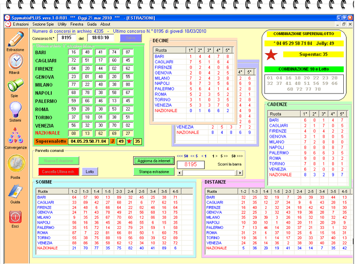Image resolution: width=355 pixels, height=264 pixels.
Task: Advance 5 draws with 5 >>
Action: 224,156
